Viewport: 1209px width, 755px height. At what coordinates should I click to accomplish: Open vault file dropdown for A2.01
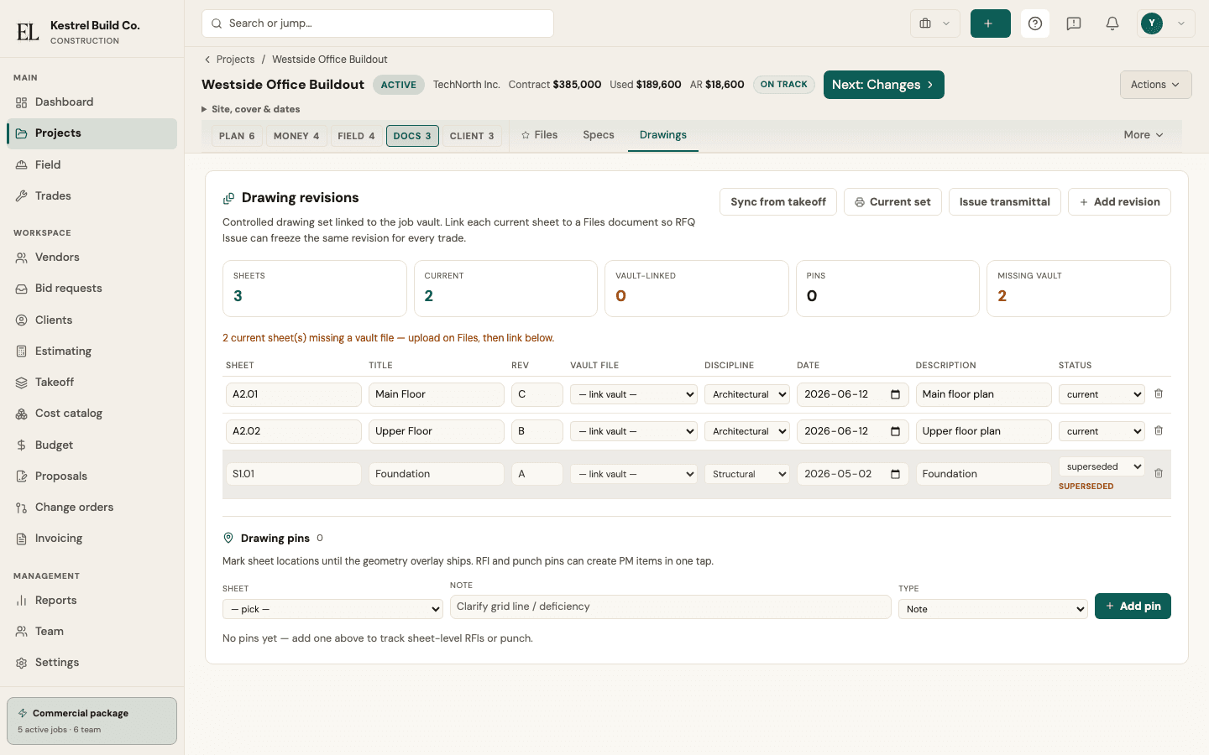click(634, 394)
